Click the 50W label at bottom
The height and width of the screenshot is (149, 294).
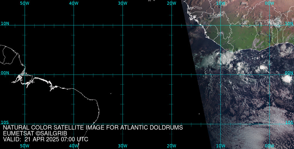coord(25,146)
